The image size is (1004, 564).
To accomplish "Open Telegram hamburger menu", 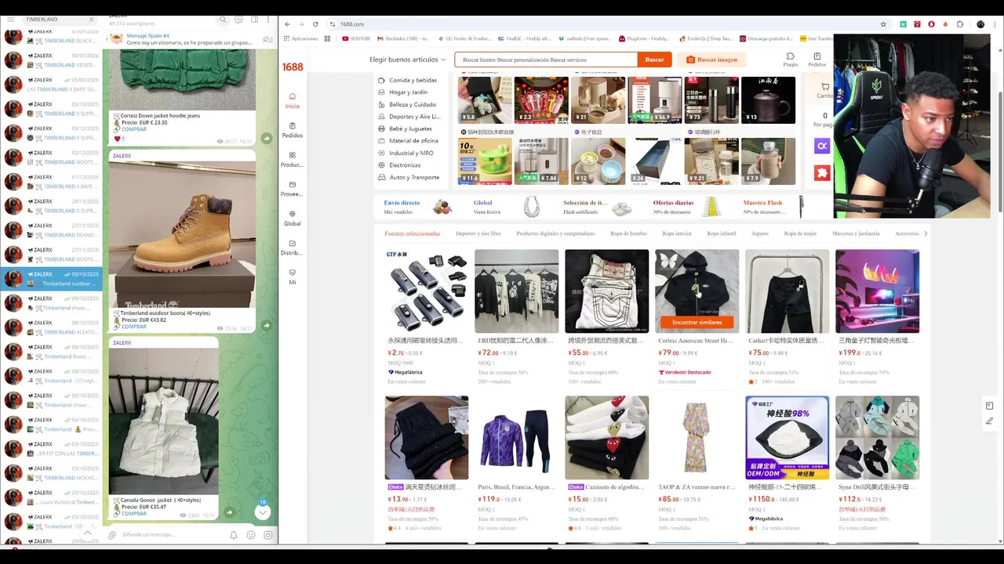I will point(11,19).
